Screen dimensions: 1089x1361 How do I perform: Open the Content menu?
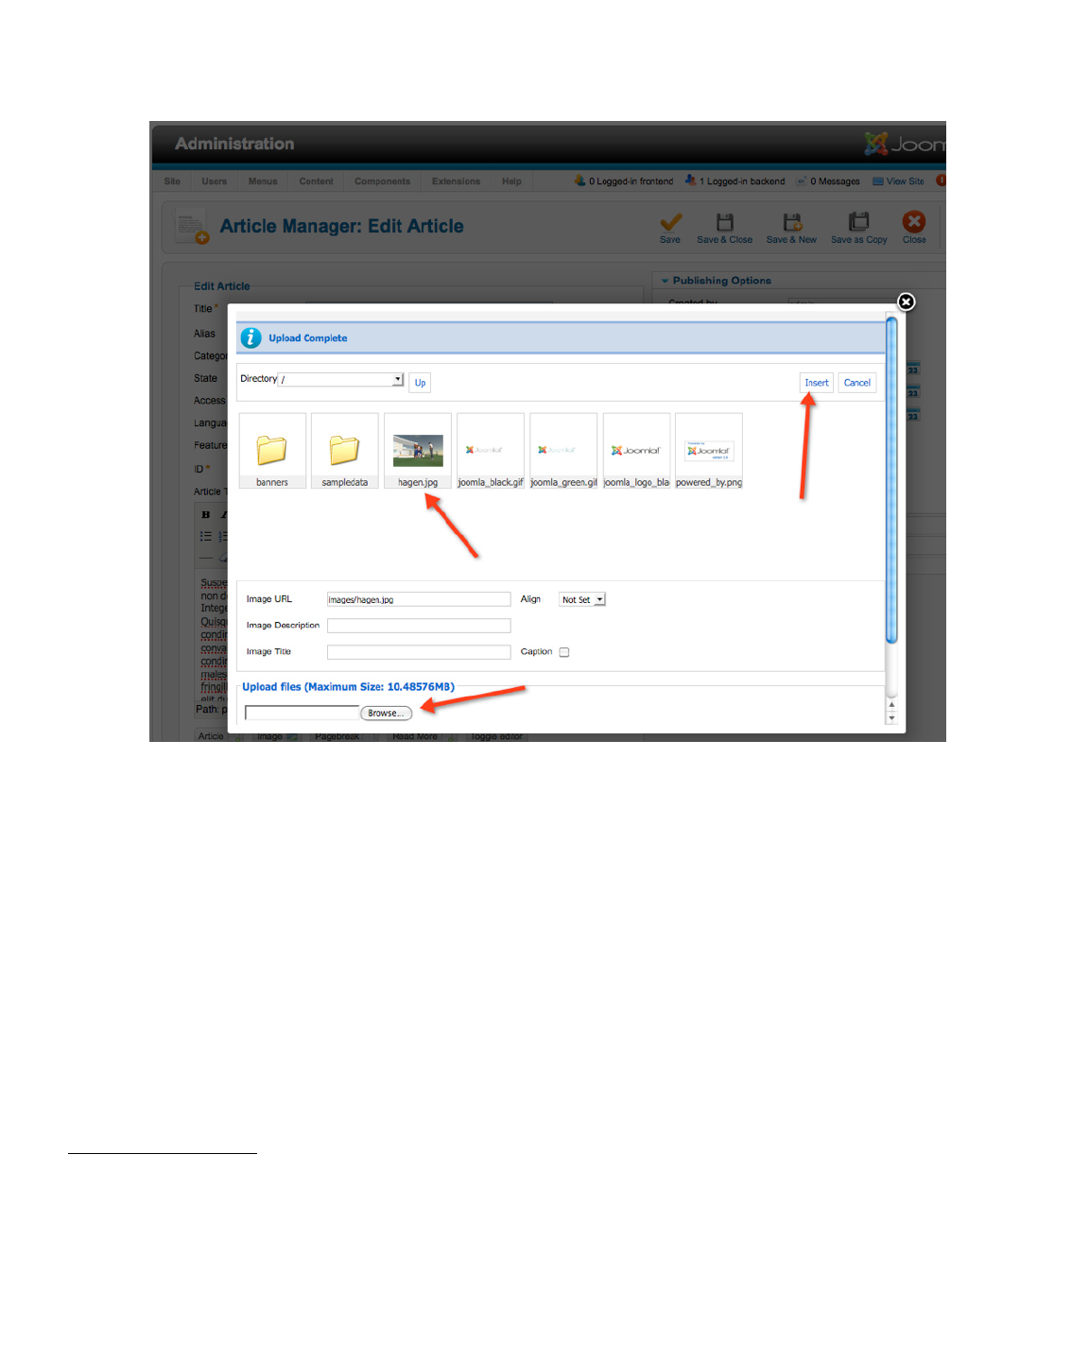coord(316,181)
